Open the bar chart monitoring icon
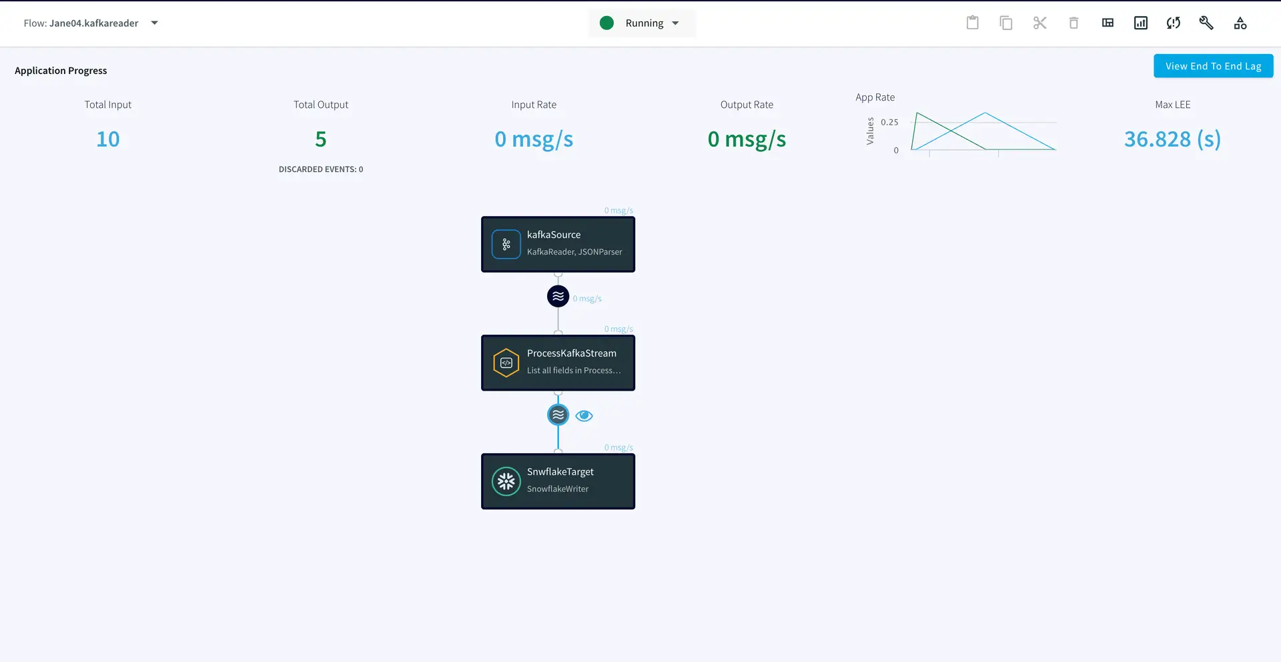 (x=1141, y=23)
